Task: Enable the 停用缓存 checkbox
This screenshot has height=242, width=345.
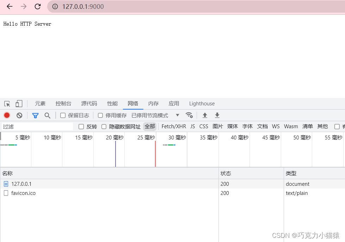Action: (x=100, y=115)
